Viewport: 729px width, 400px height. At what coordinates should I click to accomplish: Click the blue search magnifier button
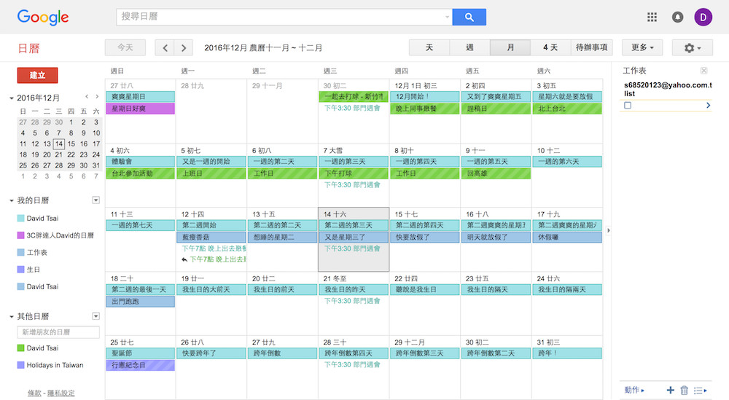pos(469,17)
